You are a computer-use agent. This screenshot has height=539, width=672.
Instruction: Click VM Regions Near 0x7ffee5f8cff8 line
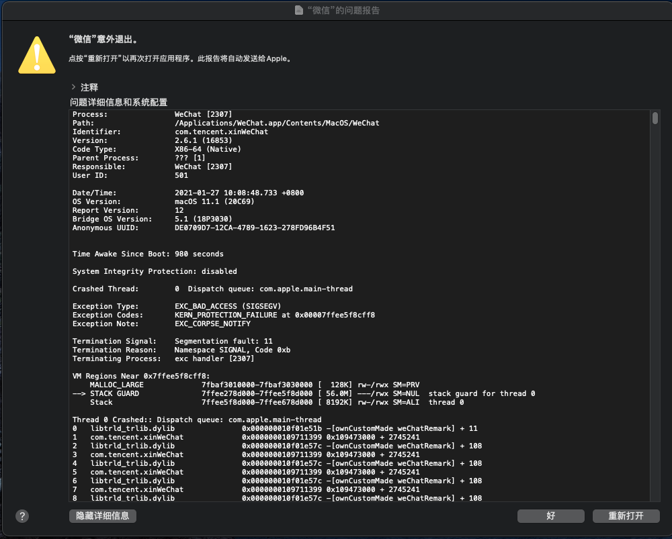pyautogui.click(x=141, y=377)
